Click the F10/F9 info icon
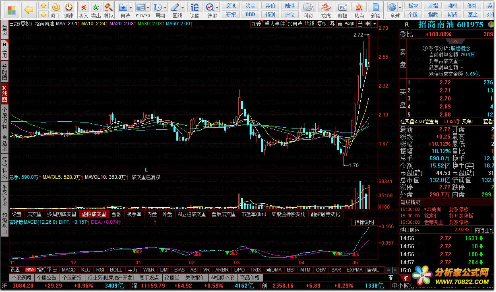496x292 pixels. point(141,10)
